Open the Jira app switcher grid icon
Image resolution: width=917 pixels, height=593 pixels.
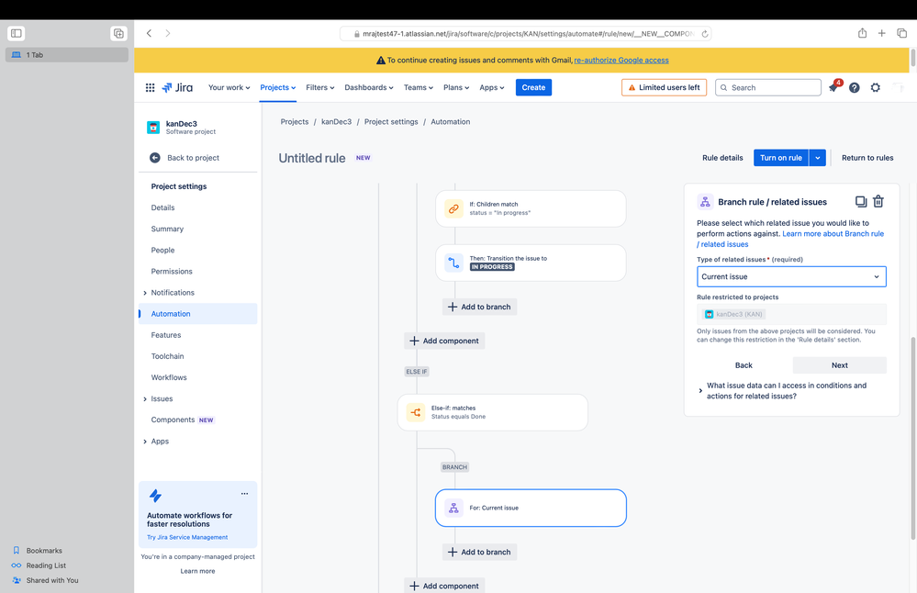tap(150, 88)
